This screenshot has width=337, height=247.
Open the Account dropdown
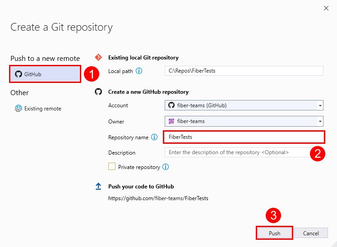coord(244,105)
